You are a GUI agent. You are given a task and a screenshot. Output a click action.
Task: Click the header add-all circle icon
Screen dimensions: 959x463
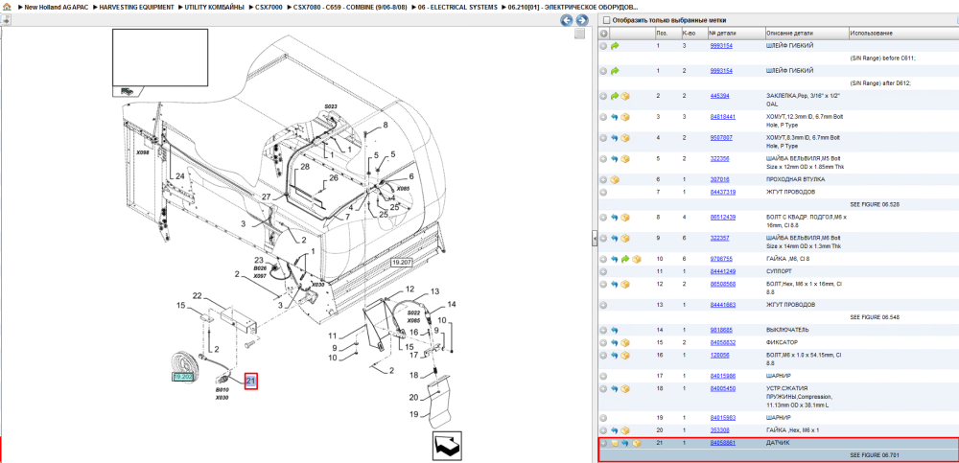click(x=603, y=33)
